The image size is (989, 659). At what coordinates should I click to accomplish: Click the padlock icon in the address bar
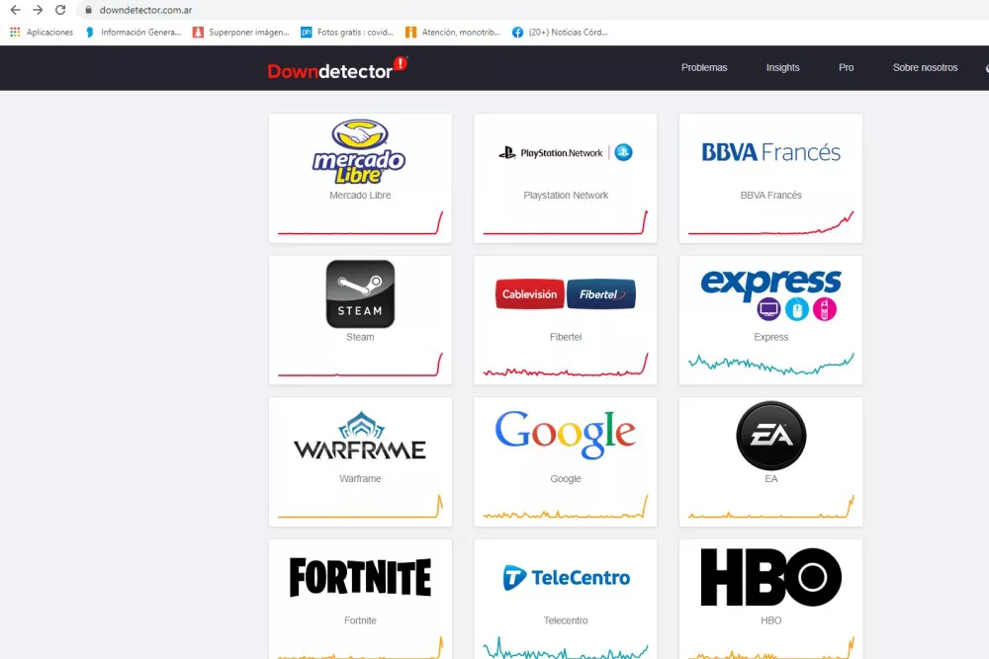88,10
